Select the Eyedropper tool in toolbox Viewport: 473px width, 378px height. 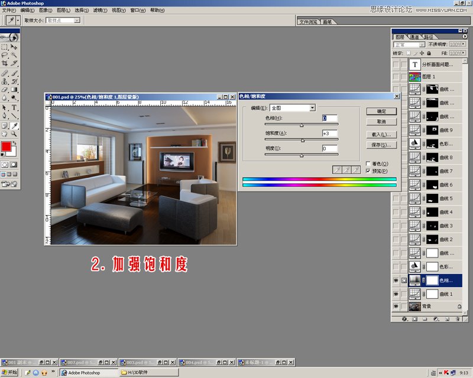tap(14, 126)
